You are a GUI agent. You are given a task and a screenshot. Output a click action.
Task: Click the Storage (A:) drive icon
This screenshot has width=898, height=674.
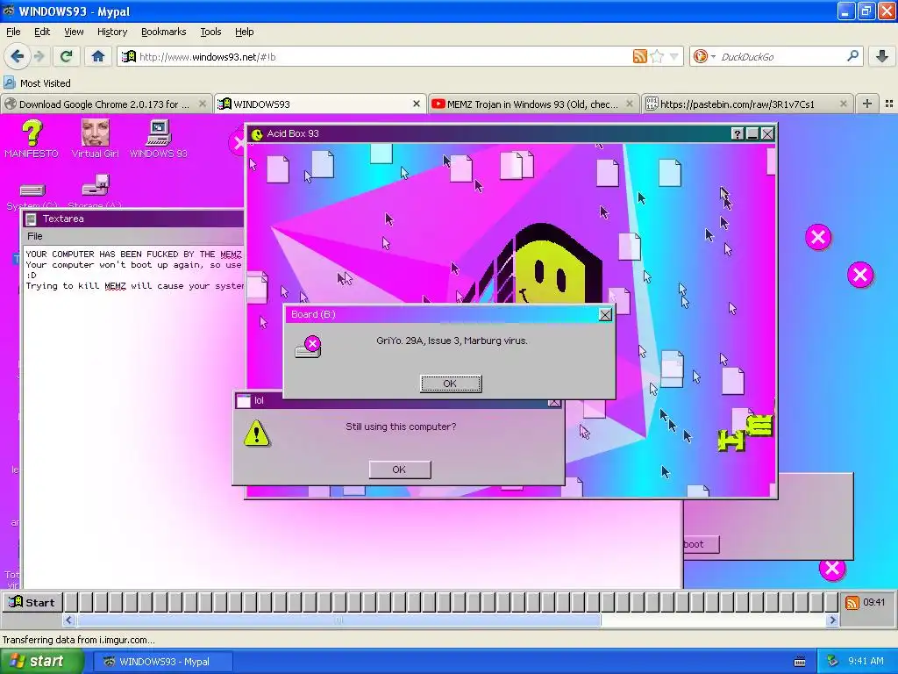coord(95,190)
